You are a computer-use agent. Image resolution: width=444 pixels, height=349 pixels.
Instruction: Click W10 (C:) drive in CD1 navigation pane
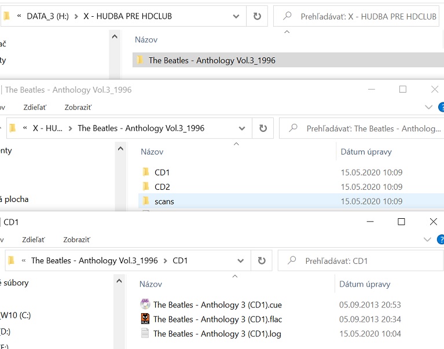click(16, 315)
